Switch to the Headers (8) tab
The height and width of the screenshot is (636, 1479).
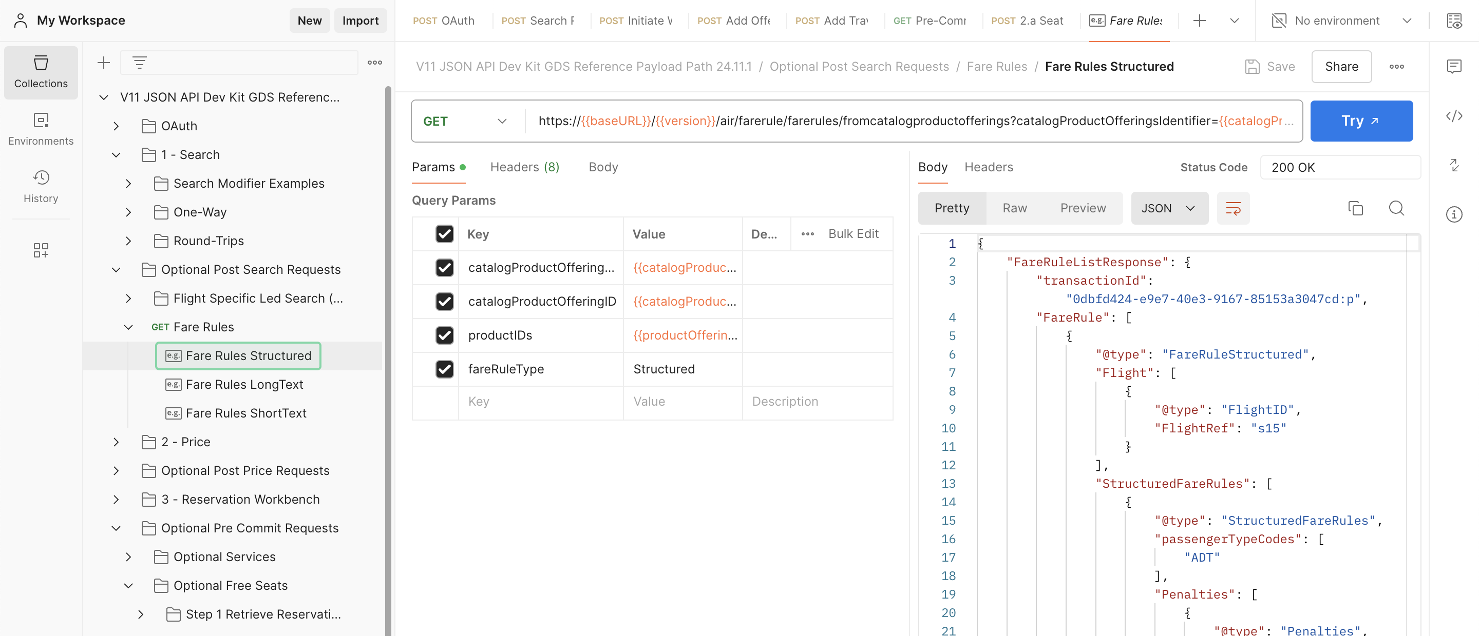[524, 167]
